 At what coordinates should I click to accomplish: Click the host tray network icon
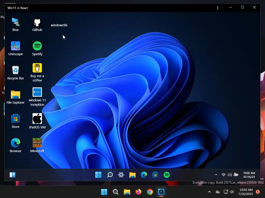click(x=226, y=192)
